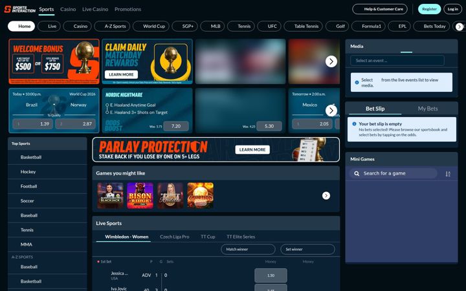Open Baseball under A-Z Sports

tap(47, 266)
